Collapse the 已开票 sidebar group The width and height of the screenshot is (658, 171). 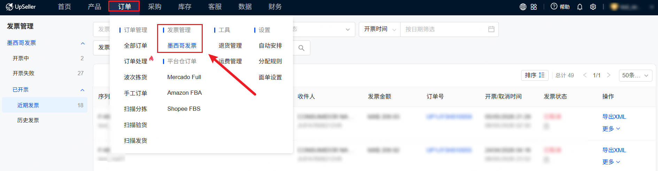coord(83,90)
